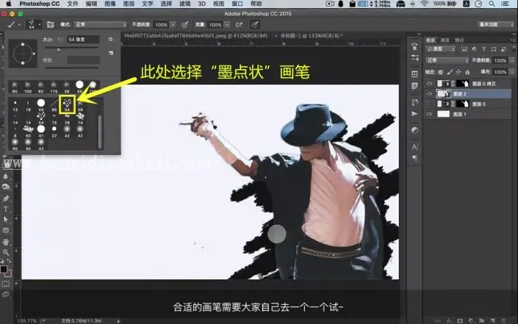518x324 pixels.
Task: Click the 54 像素 size input field
Action: coord(83,39)
